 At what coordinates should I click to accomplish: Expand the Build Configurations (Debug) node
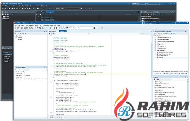(x=156, y=52)
